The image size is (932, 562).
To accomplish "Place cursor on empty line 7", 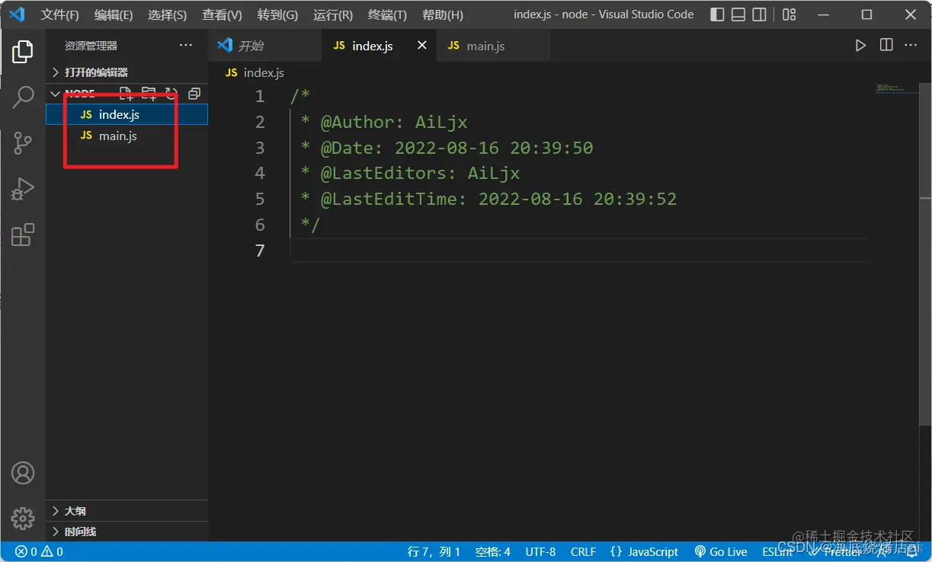I will coord(579,251).
